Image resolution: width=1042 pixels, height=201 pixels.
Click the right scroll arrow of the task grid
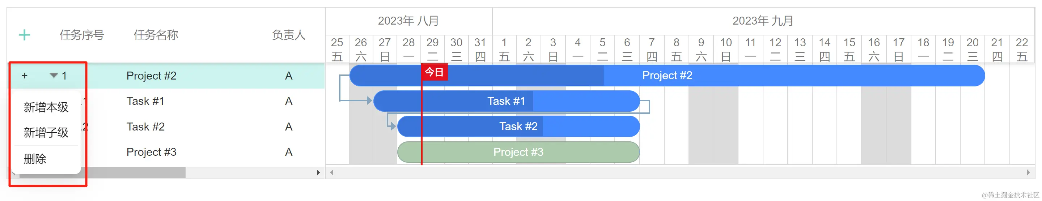[x=318, y=173]
